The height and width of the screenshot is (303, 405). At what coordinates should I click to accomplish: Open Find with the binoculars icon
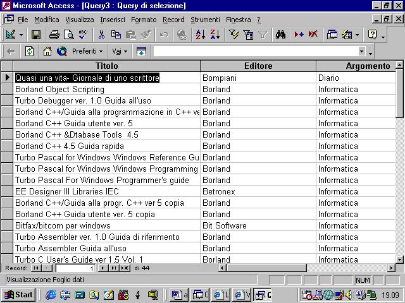280,35
